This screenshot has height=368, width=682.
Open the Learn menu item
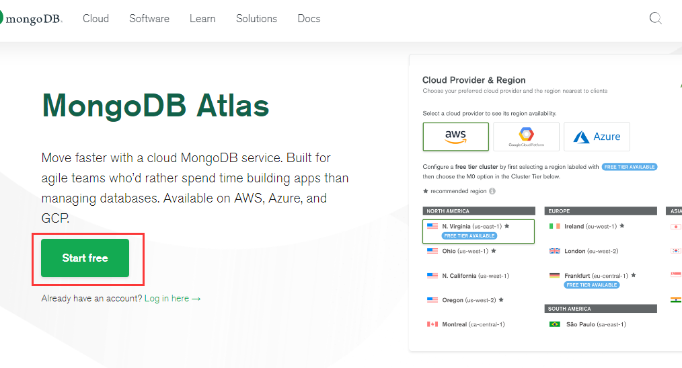[x=202, y=19]
